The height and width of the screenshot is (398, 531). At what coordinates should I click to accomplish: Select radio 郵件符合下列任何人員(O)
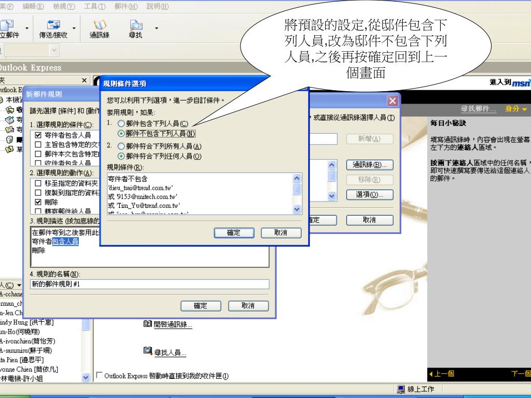[121, 157]
